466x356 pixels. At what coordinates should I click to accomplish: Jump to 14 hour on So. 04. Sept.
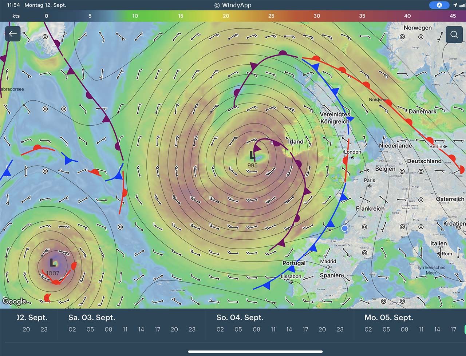[x=289, y=329]
